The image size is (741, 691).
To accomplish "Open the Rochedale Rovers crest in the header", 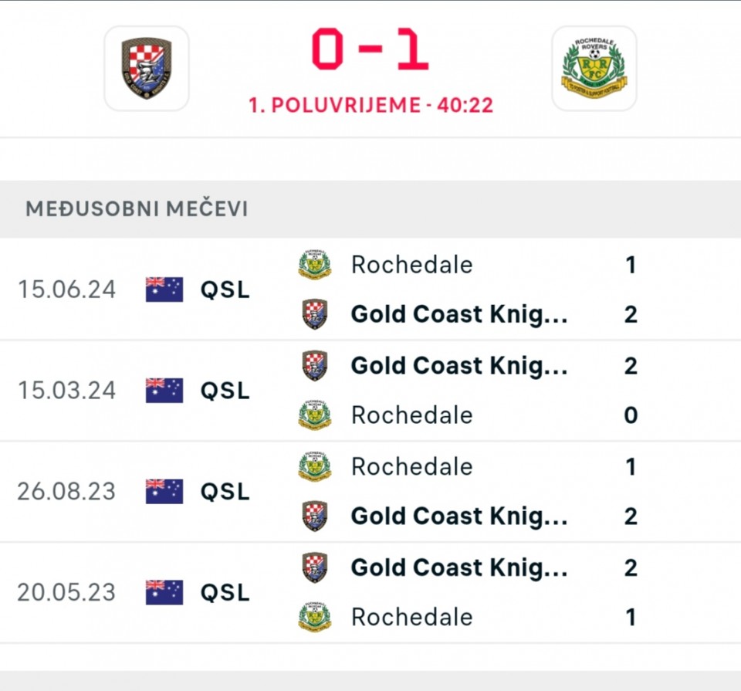I will [x=594, y=68].
